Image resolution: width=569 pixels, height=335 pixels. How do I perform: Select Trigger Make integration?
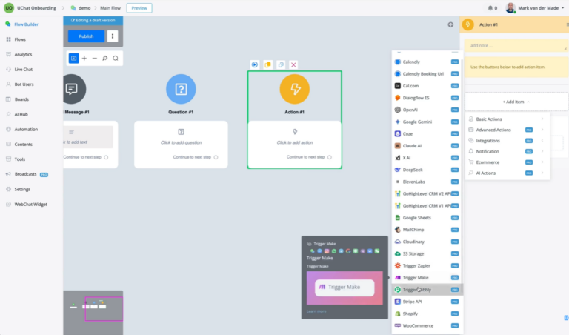click(x=427, y=278)
